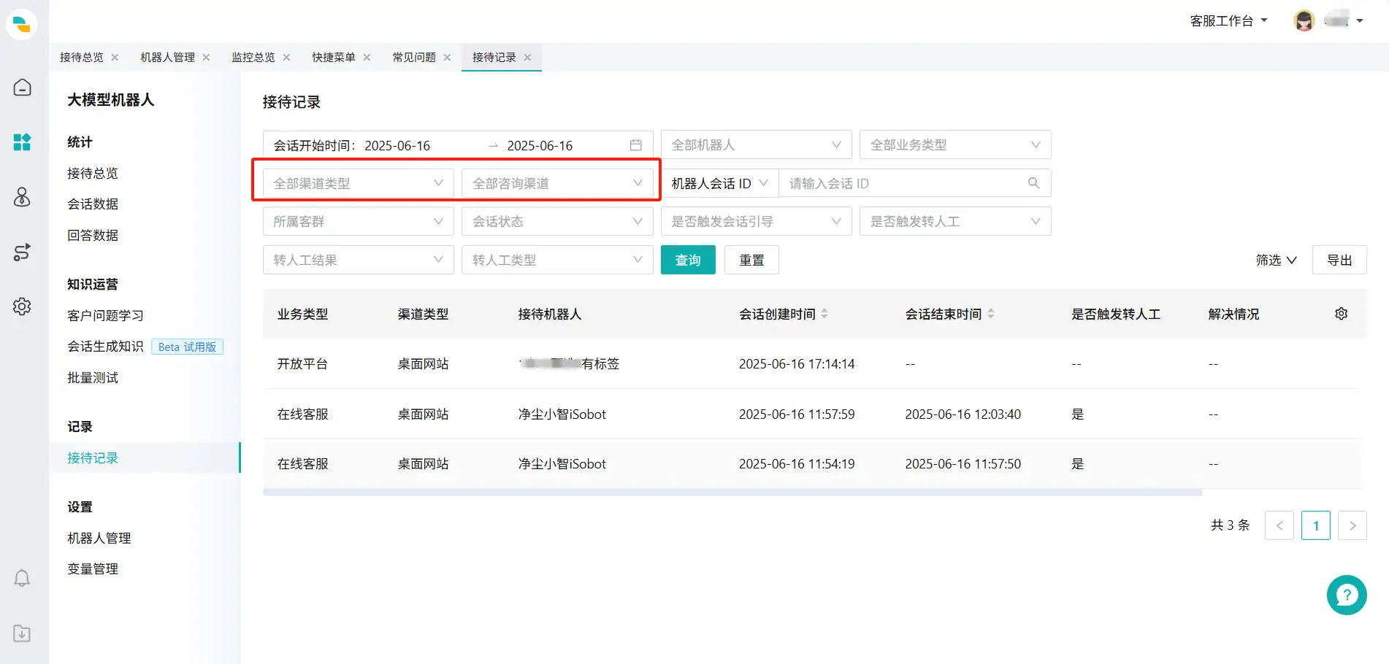This screenshot has height=664, width=1389.
Task: Open 客户问题学习 in sidebar
Action: pos(105,315)
